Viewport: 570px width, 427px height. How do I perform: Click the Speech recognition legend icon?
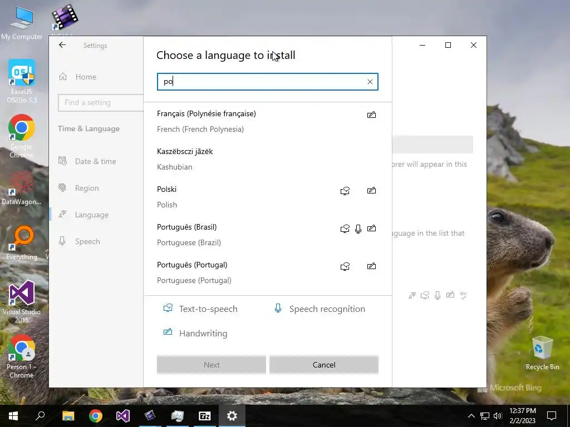pos(278,308)
